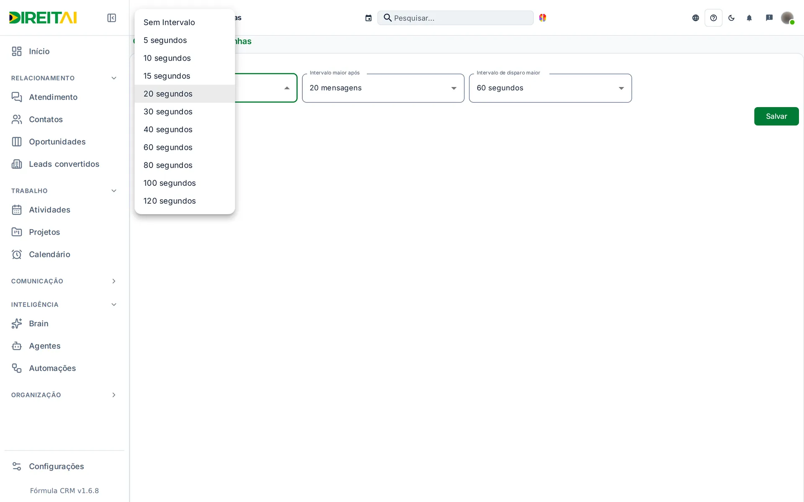Click the Salvar button

point(776,116)
